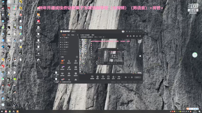Click the microphone icon in bottom toolbar
The width and height of the screenshot is (202, 113).
click(x=113, y=77)
